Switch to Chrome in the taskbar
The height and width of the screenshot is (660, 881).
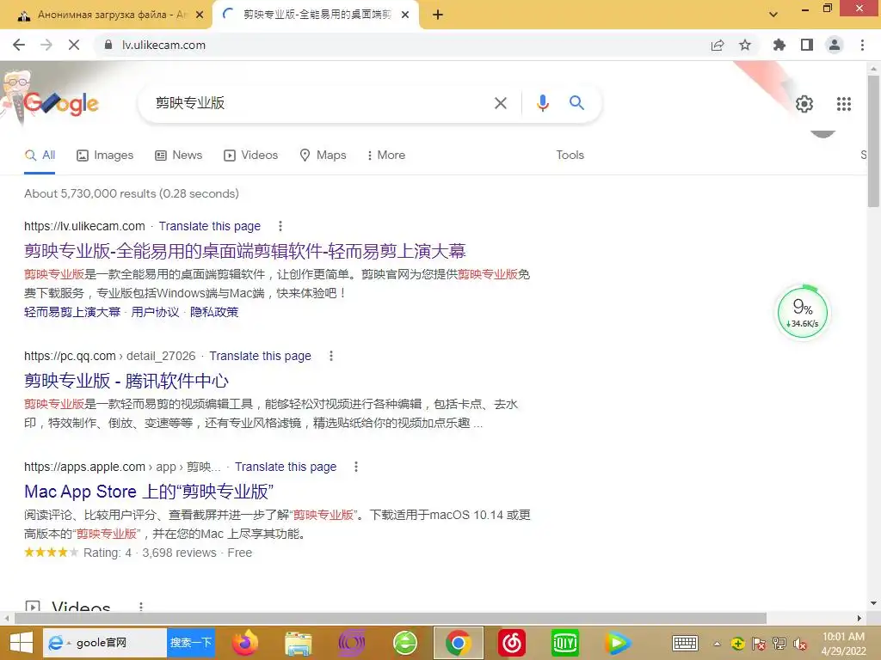pos(459,643)
